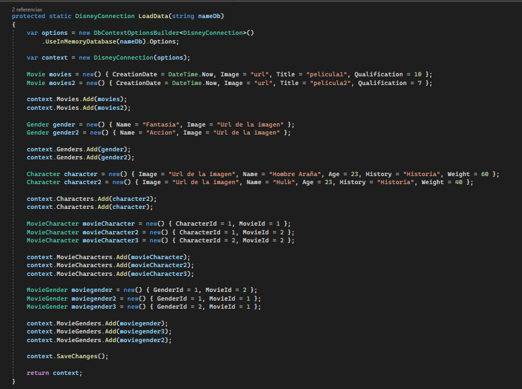522x389 pixels.
Task: Click the 'var options' declaration
Action: click(x=47, y=33)
